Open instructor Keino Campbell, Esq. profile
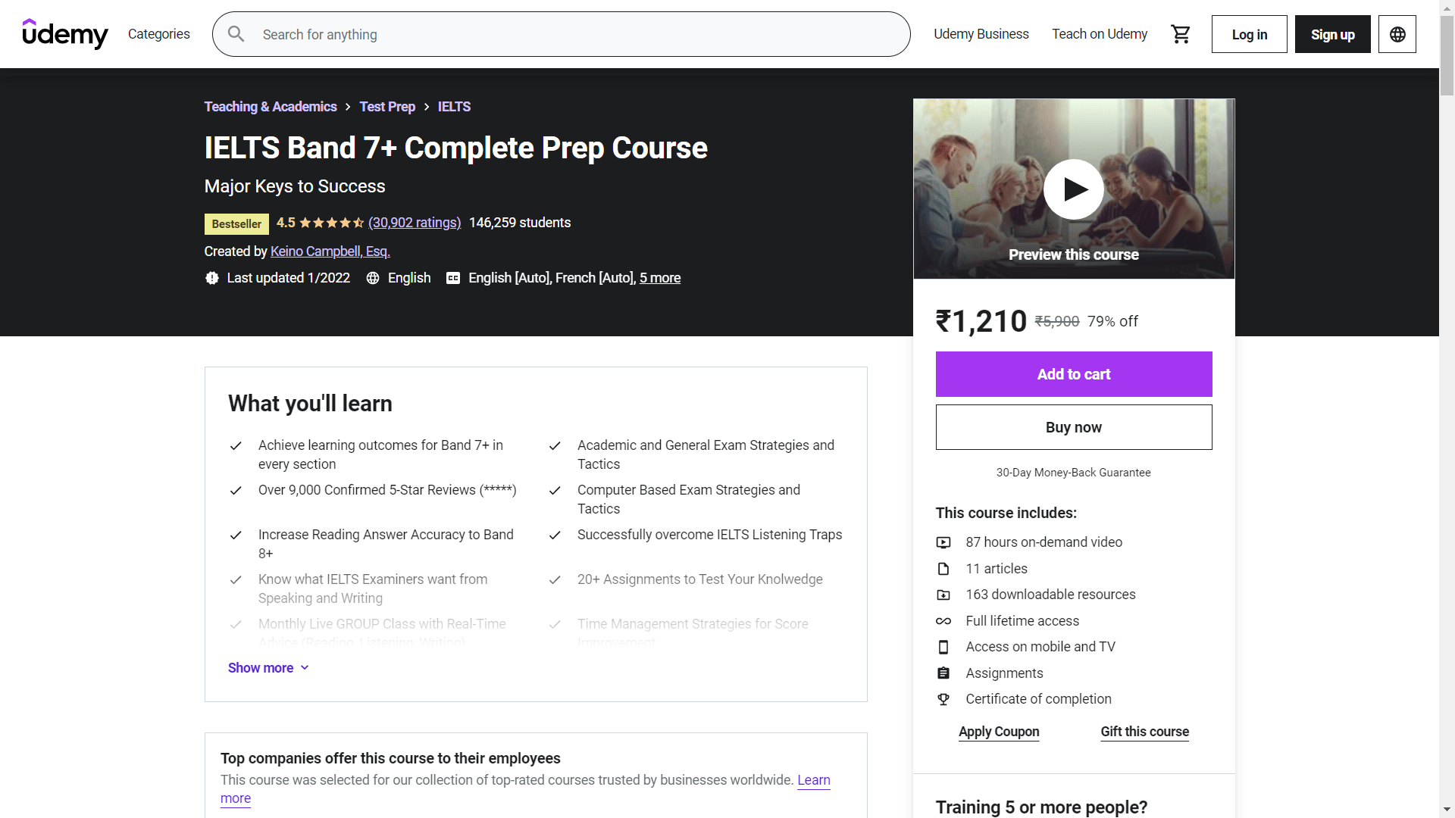 tap(330, 251)
